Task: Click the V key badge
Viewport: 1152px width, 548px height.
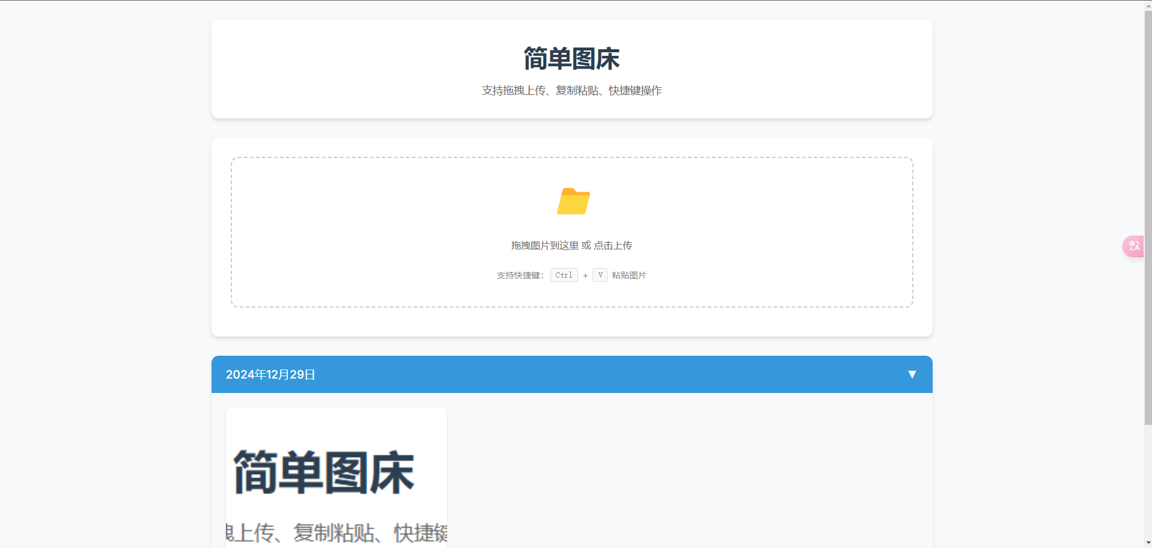Action: pyautogui.click(x=600, y=275)
